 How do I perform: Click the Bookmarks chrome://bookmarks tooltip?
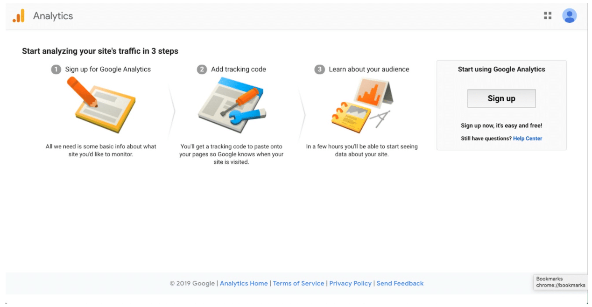pos(560,282)
